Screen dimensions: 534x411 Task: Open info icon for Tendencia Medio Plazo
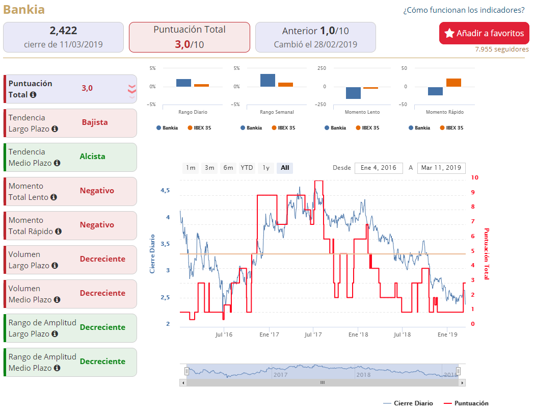coord(57,163)
